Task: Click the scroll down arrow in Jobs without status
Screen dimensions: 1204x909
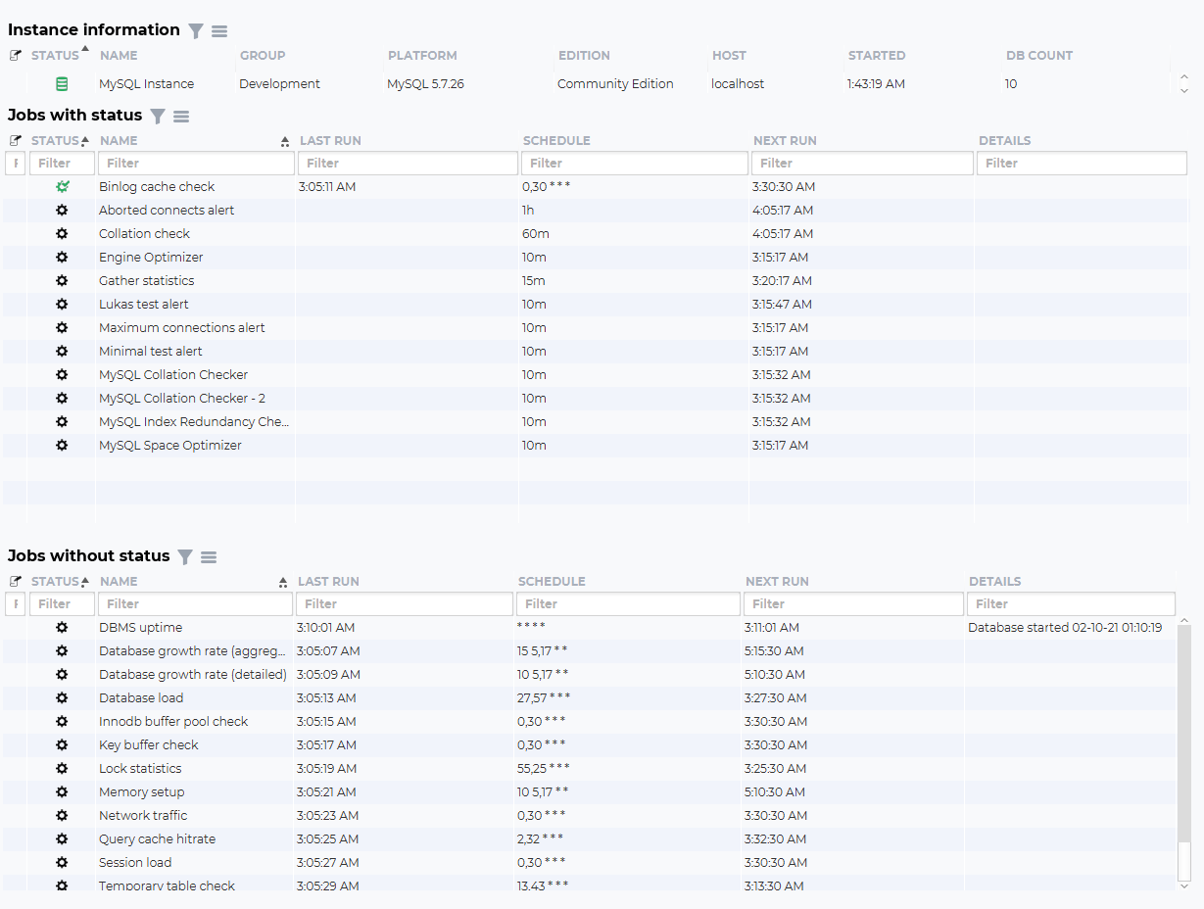Action: click(1184, 885)
